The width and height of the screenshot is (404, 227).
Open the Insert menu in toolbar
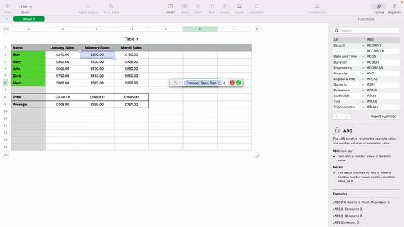[x=170, y=6]
